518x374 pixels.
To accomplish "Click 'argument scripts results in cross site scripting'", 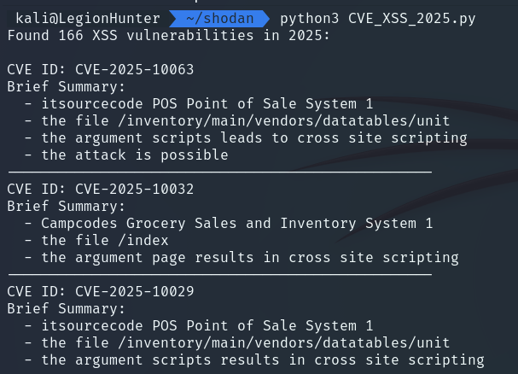I will 280,360.
